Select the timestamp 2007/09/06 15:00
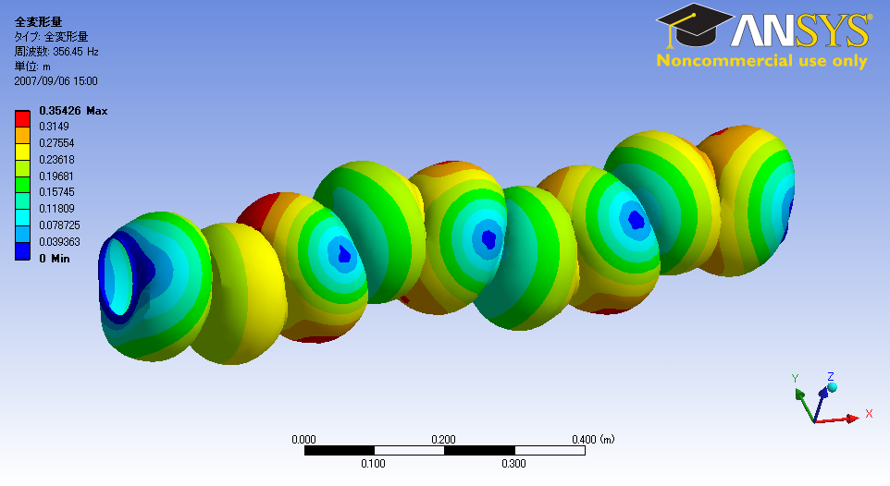The image size is (890, 486). tap(56, 81)
